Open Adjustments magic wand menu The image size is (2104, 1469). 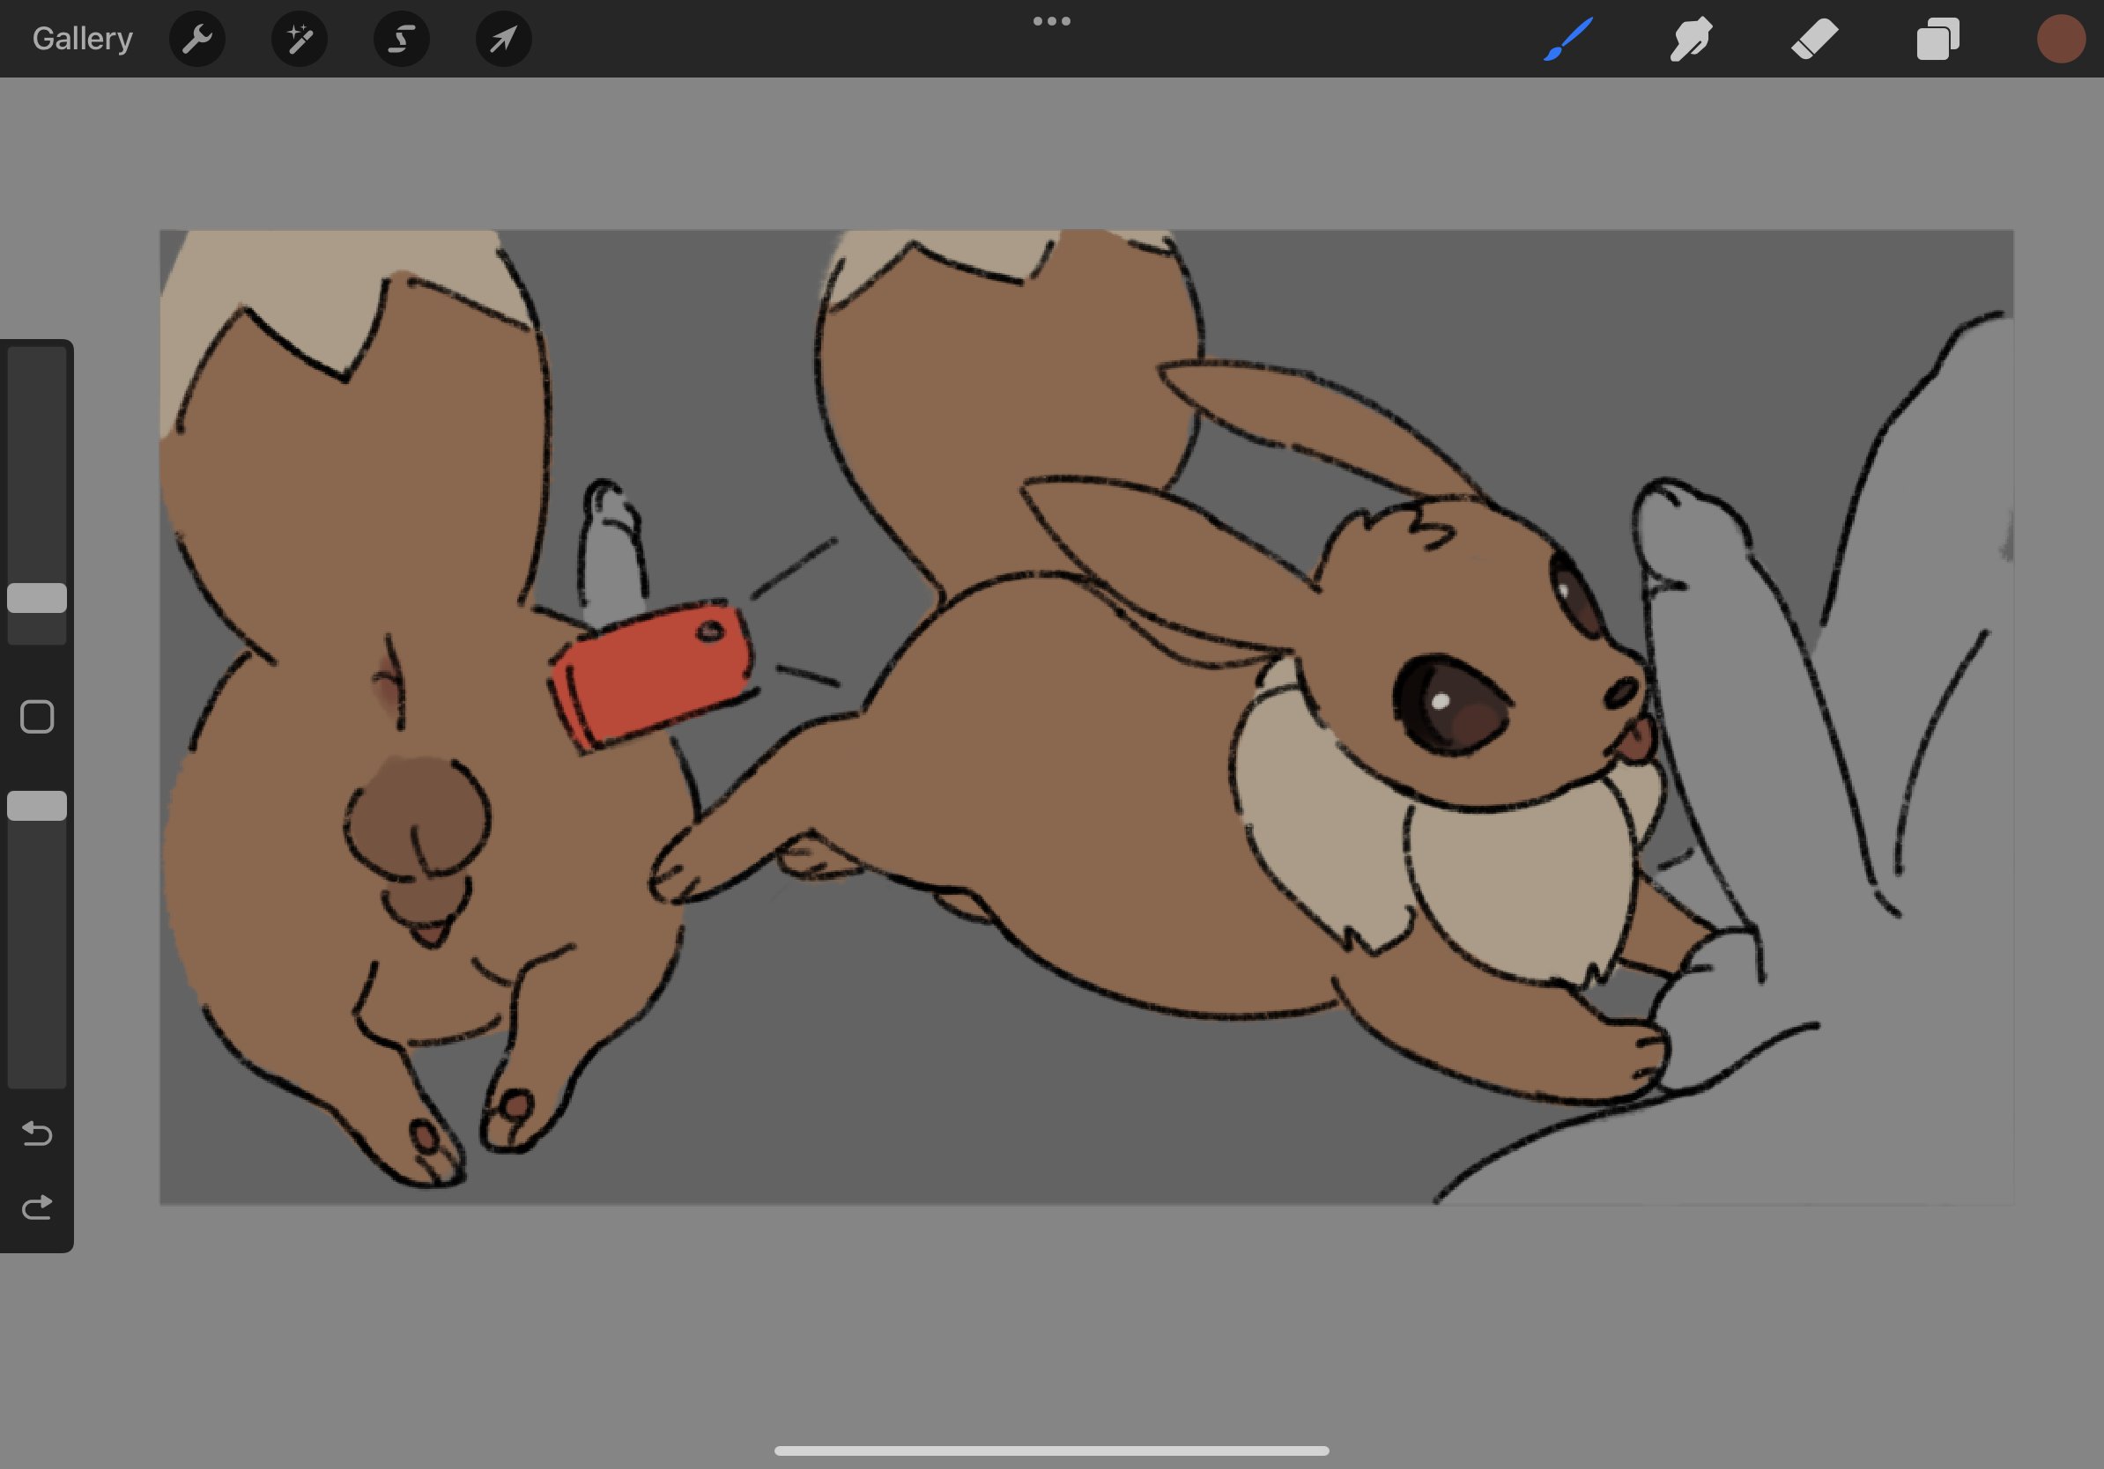click(x=300, y=39)
